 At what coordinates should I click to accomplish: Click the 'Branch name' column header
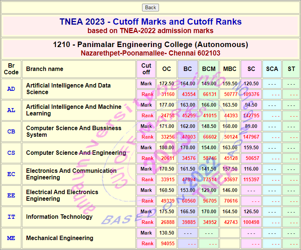[79, 69]
